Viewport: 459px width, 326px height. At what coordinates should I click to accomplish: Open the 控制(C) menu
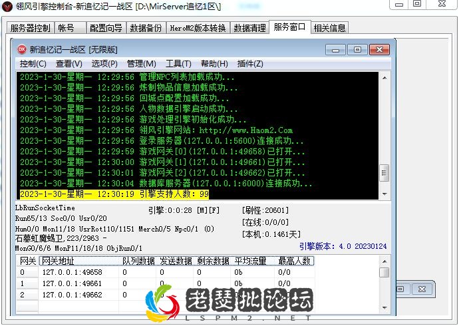[x=33, y=64]
